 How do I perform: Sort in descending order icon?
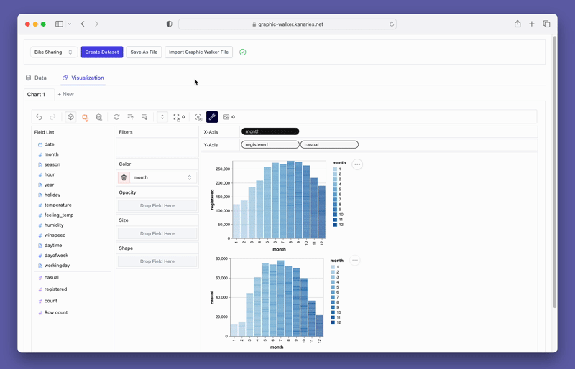point(144,117)
